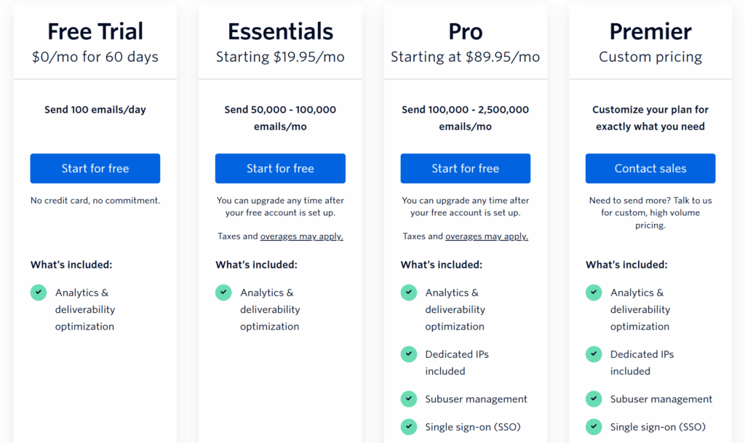Click the checkmark beside Analytics on Essentials
Image resolution: width=745 pixels, height=443 pixels.
click(223, 292)
